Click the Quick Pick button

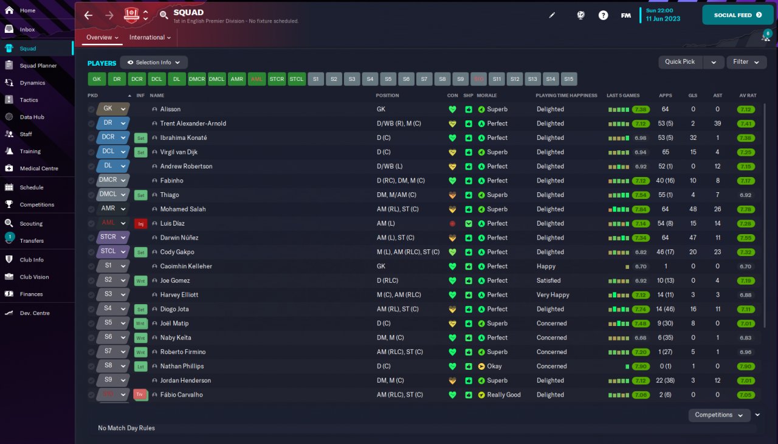[x=680, y=62]
